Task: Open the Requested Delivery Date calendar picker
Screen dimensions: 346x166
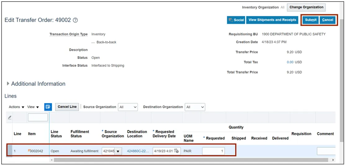Action: (x=176, y=151)
